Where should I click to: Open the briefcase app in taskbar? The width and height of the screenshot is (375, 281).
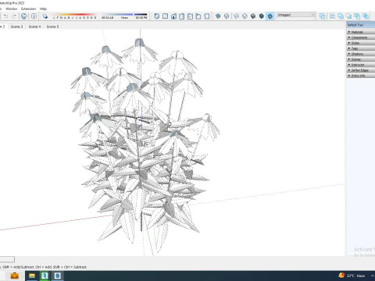(15, 276)
